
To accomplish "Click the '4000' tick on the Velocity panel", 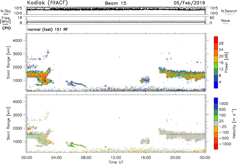I will pos(17,102).
